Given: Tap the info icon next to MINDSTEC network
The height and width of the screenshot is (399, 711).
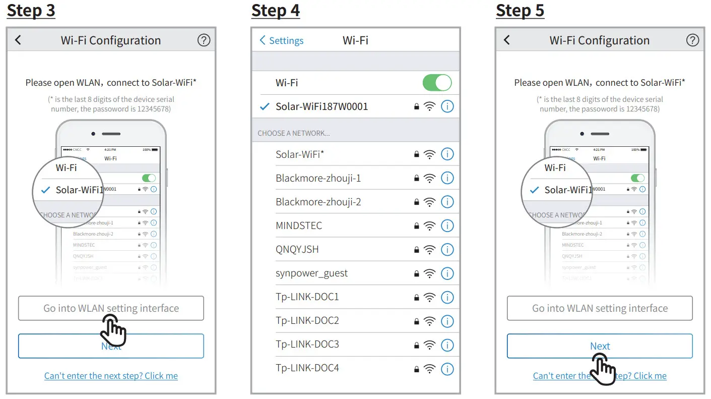Looking at the screenshot, I should coord(447,225).
